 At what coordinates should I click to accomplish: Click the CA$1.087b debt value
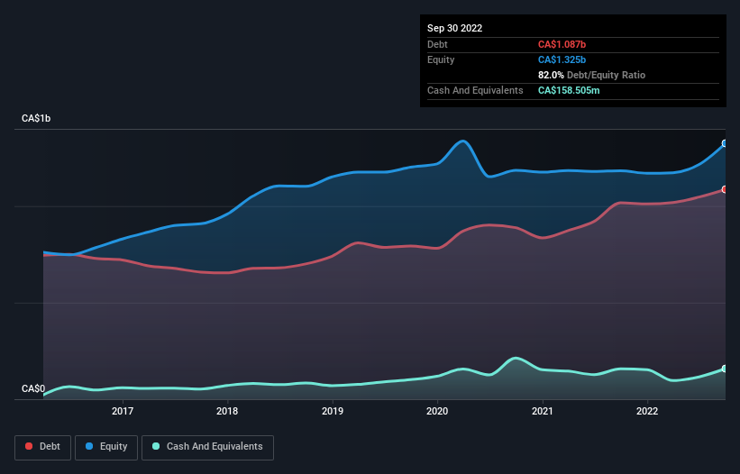562,44
